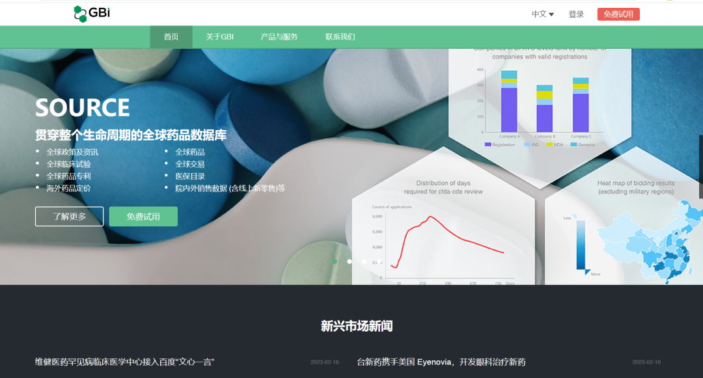Click the 登录 login link
703x378 pixels.
coord(576,14)
